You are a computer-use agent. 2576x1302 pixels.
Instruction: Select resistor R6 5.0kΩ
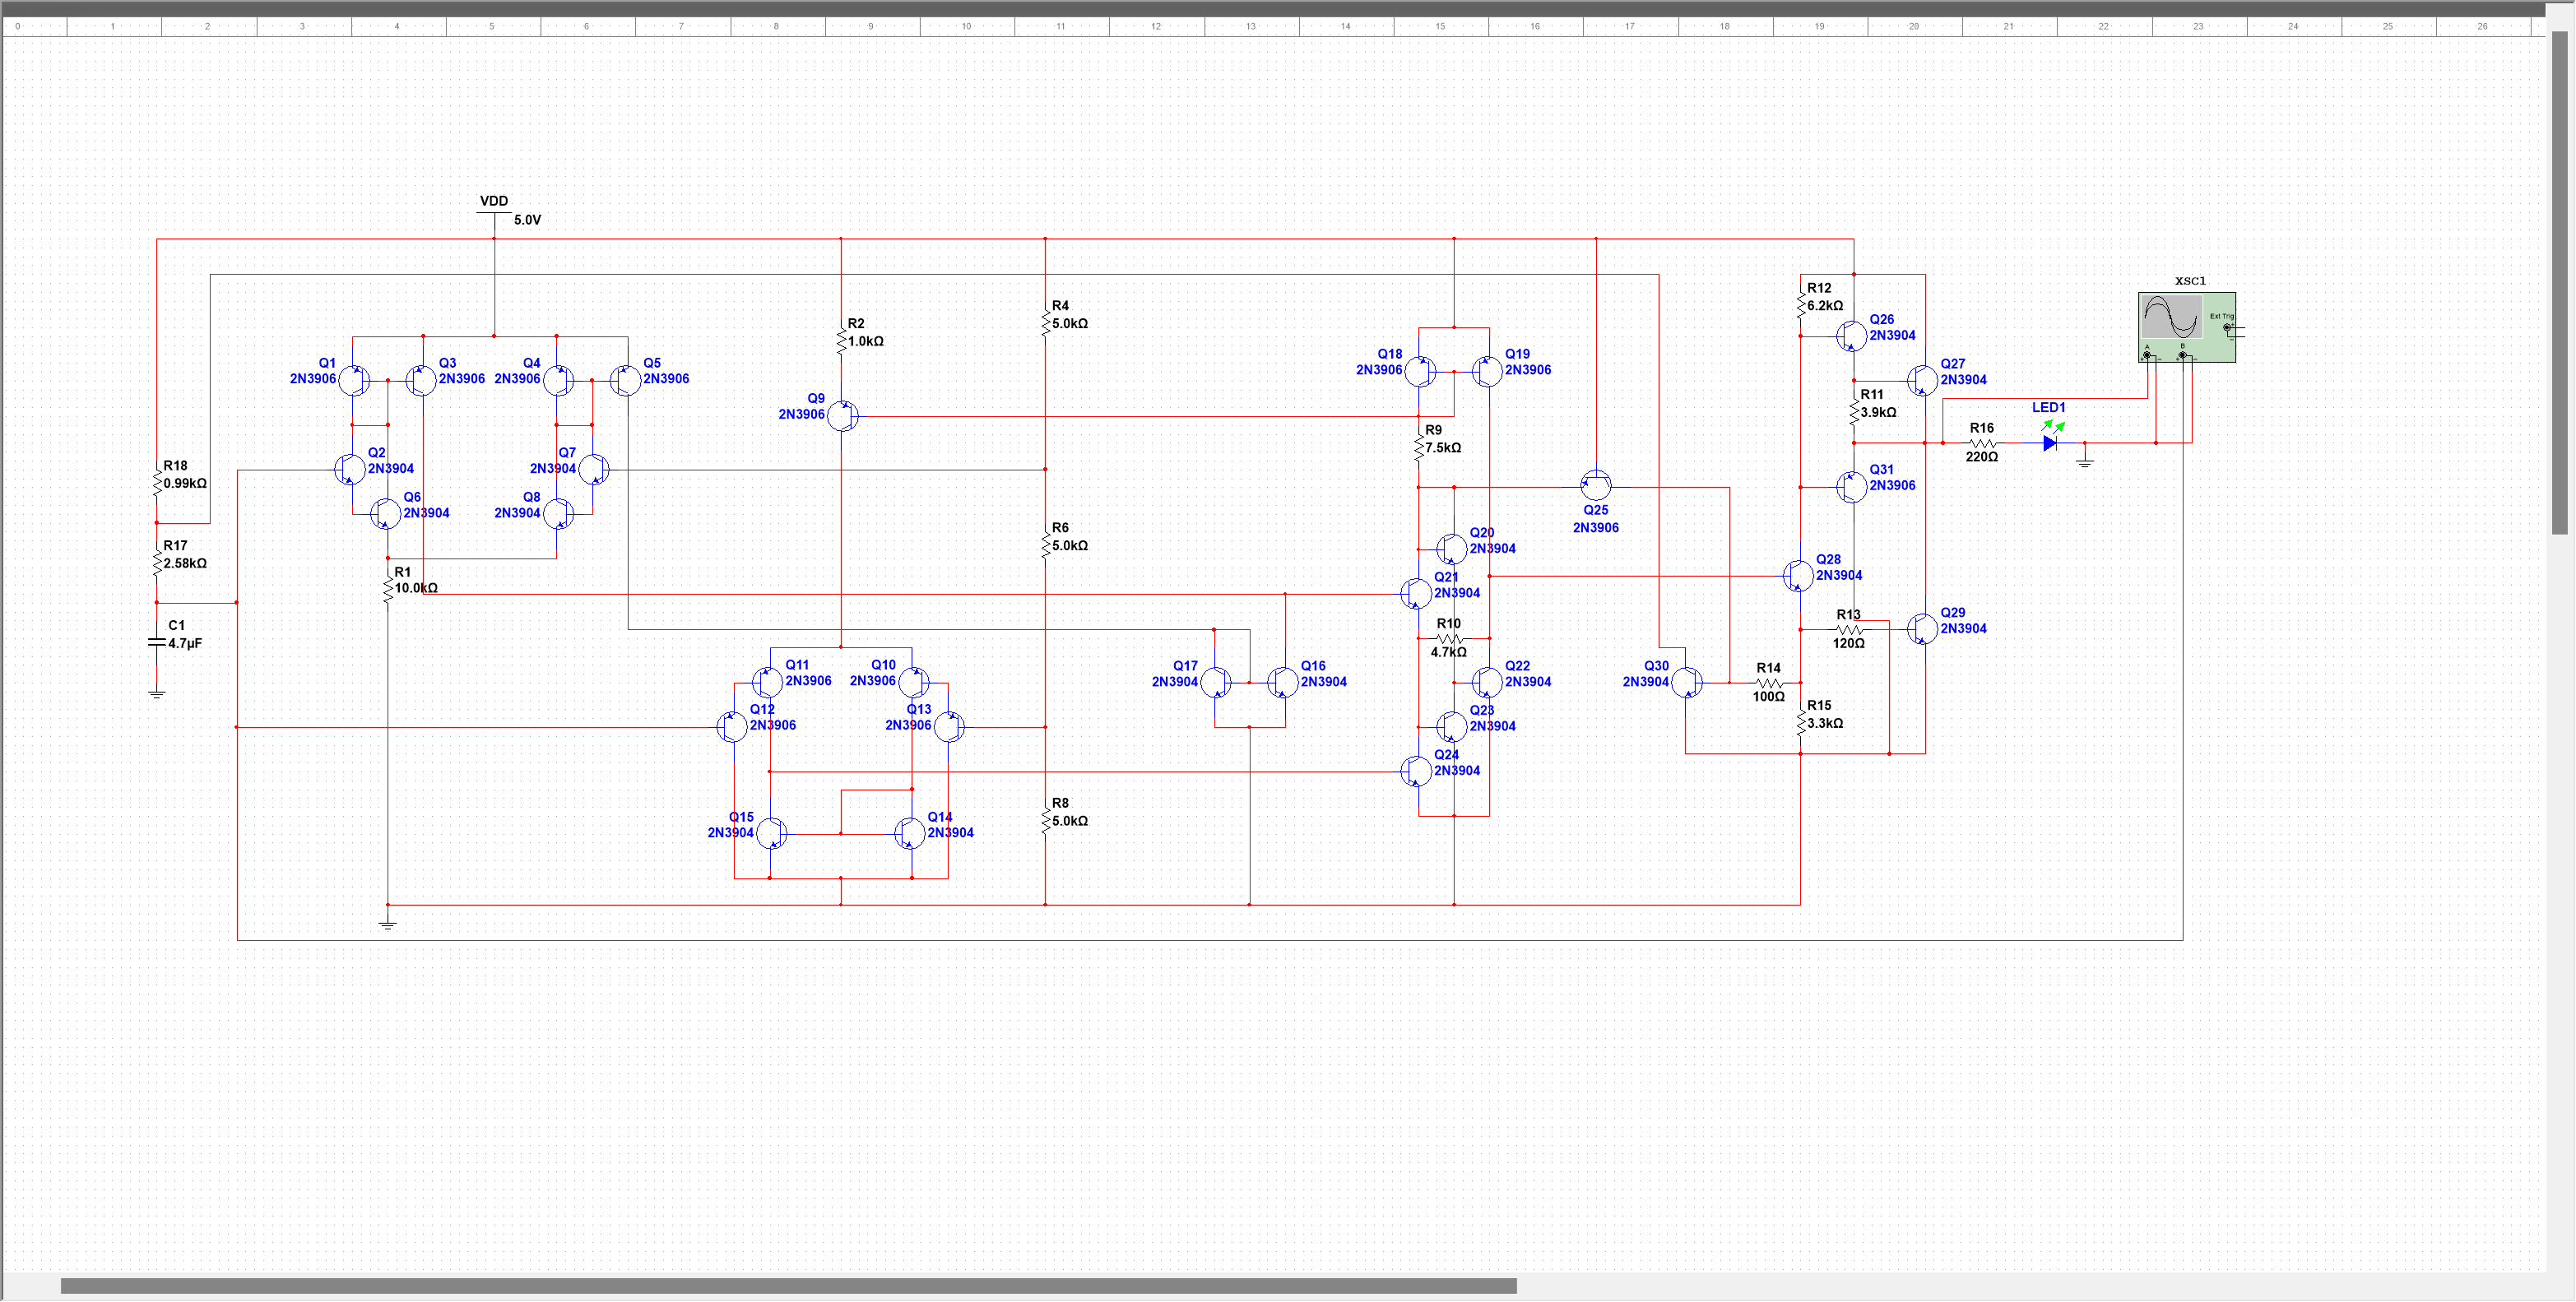pos(1046,546)
